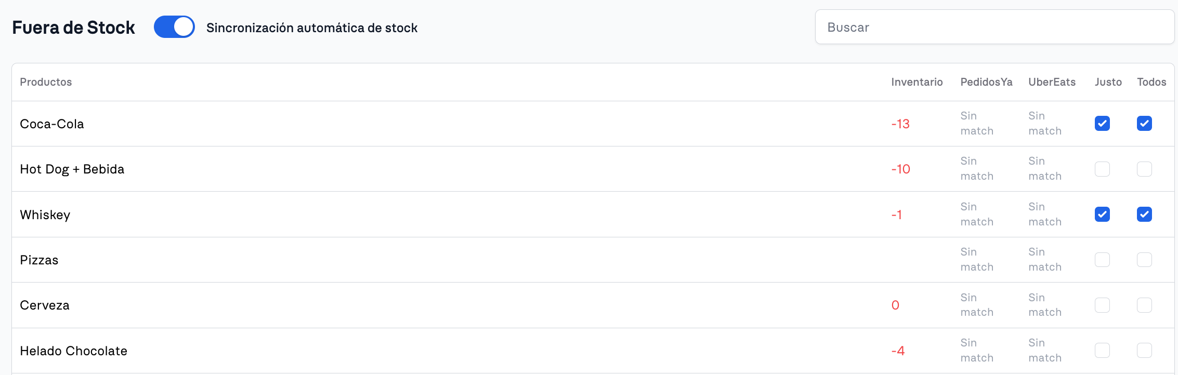Uncheck Justo checkbox for Whiskey
This screenshot has width=1178, height=375.
[1102, 215]
